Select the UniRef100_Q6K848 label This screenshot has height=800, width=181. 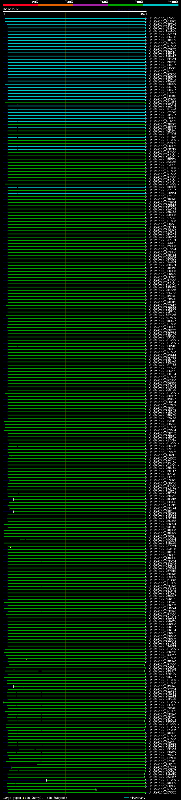[x=162, y=96]
